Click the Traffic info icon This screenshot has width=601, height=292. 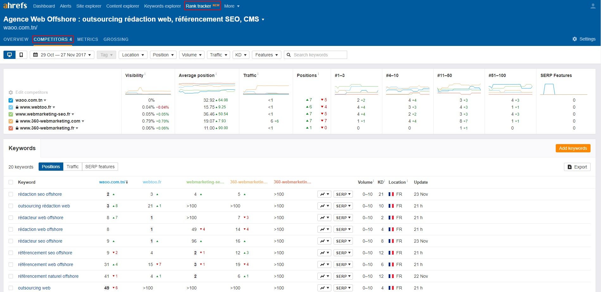(x=258, y=74)
